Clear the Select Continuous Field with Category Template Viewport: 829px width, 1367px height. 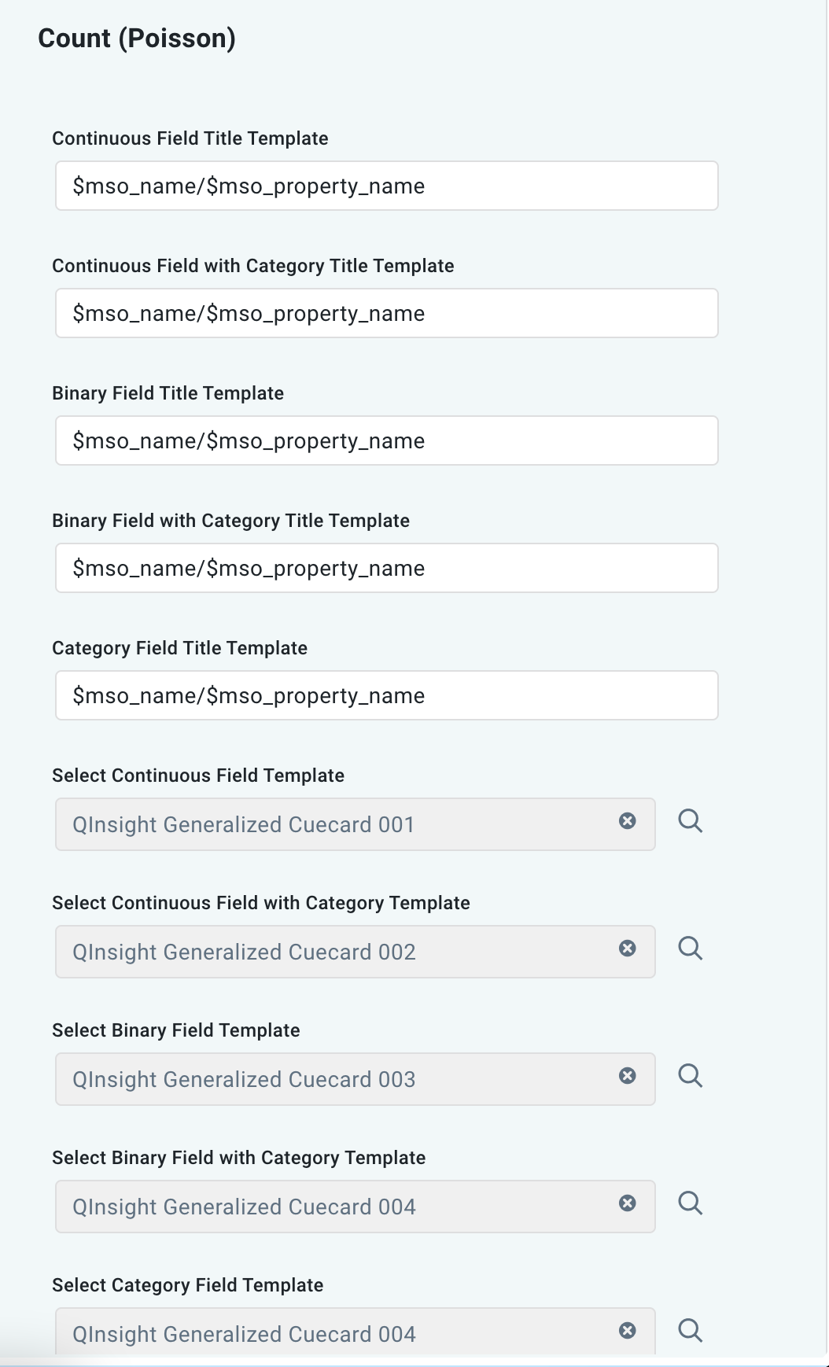coord(627,949)
